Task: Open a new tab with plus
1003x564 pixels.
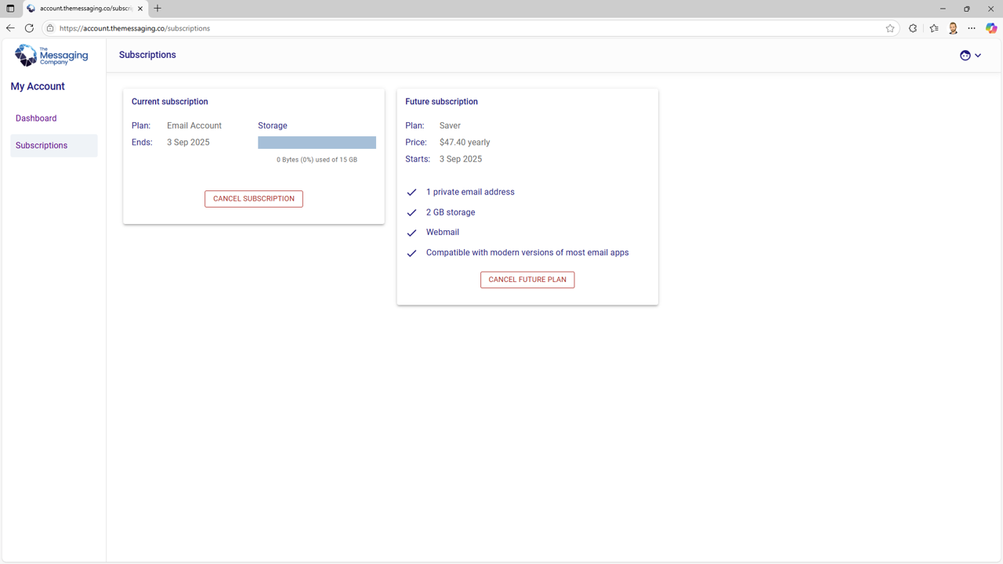Action: click(x=158, y=9)
